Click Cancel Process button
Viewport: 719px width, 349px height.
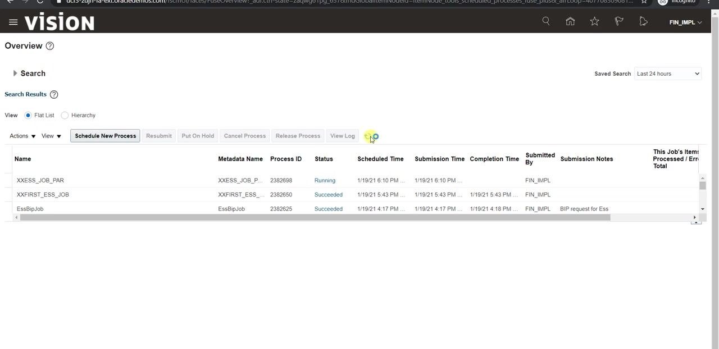(245, 136)
